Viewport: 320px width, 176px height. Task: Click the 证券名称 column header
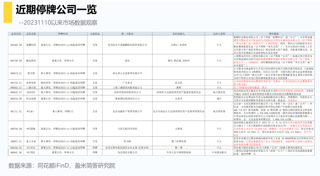point(31,34)
